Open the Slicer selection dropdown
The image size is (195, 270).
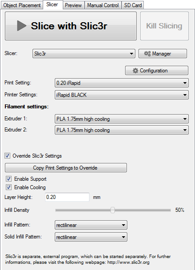(x=84, y=54)
